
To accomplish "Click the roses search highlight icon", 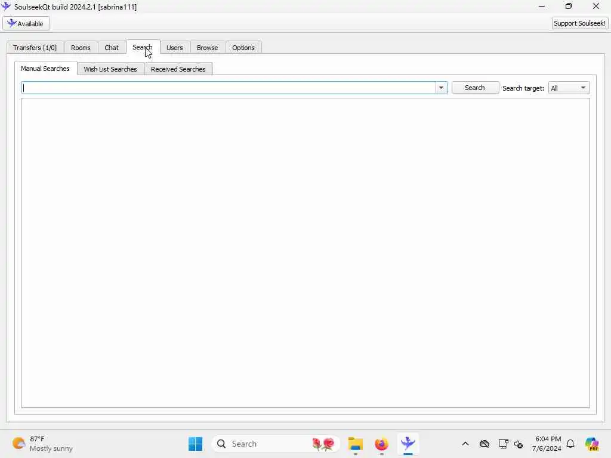I will (x=323, y=444).
